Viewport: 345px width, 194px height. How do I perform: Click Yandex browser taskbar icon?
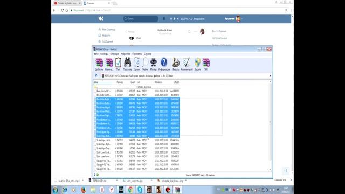click(x=112, y=190)
